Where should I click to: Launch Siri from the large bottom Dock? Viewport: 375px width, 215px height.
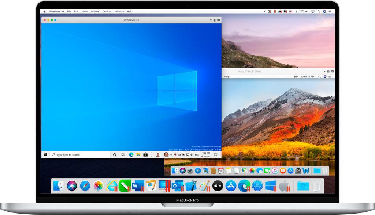coord(72,186)
